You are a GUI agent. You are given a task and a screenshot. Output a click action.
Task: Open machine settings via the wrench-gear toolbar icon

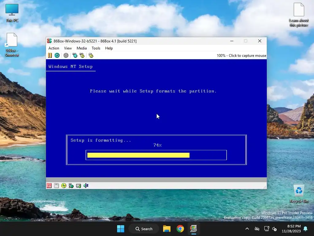click(x=91, y=55)
